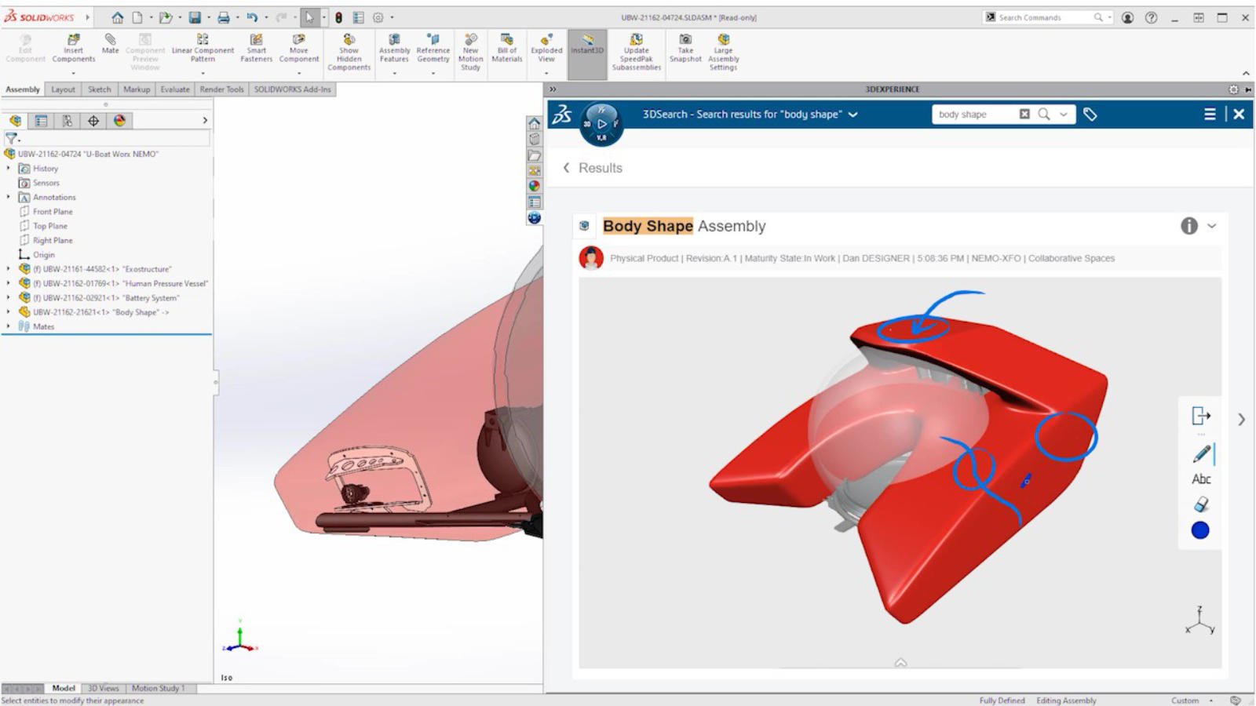Show next result with right arrow
The height and width of the screenshot is (706, 1256).
(1241, 420)
